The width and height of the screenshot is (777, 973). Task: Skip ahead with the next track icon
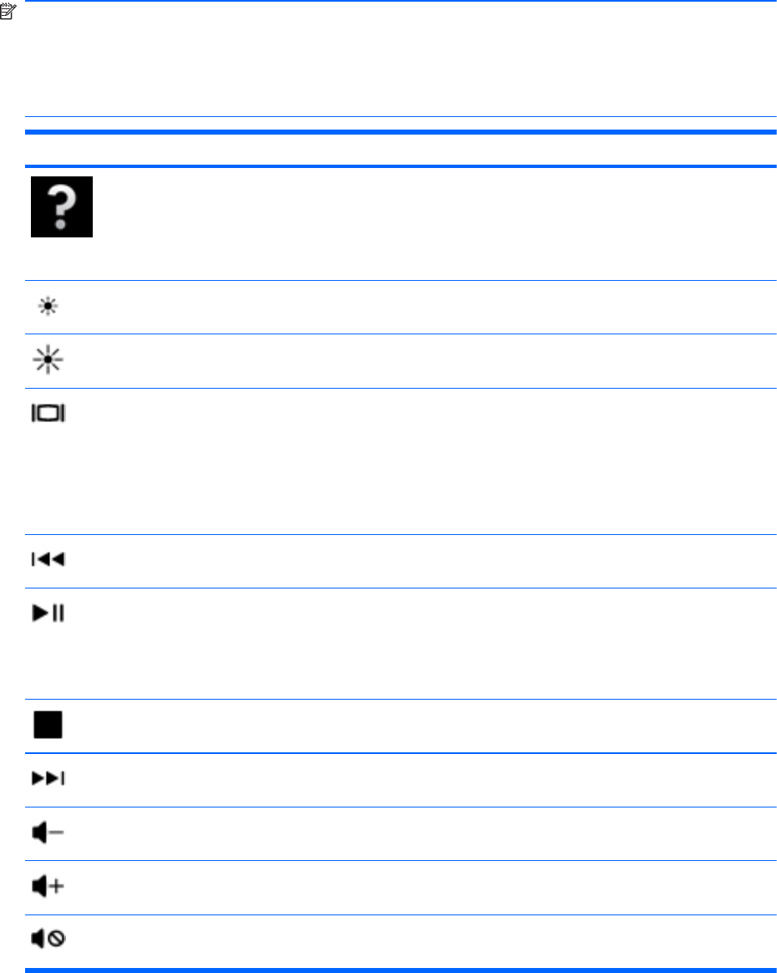[x=49, y=779]
